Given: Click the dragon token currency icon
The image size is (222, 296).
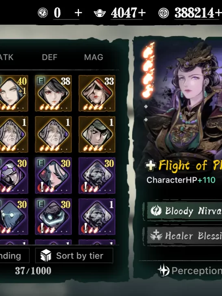Looking at the screenshot, I should (x=43, y=13).
